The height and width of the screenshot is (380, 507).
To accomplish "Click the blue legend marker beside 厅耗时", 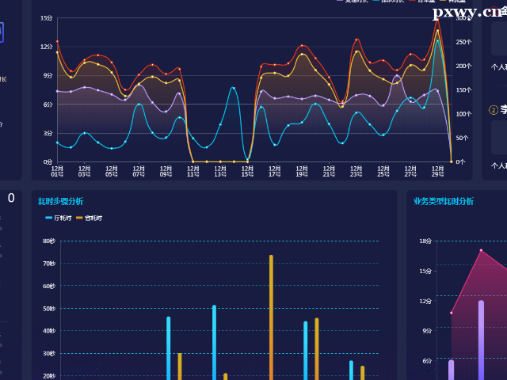I will point(49,218).
